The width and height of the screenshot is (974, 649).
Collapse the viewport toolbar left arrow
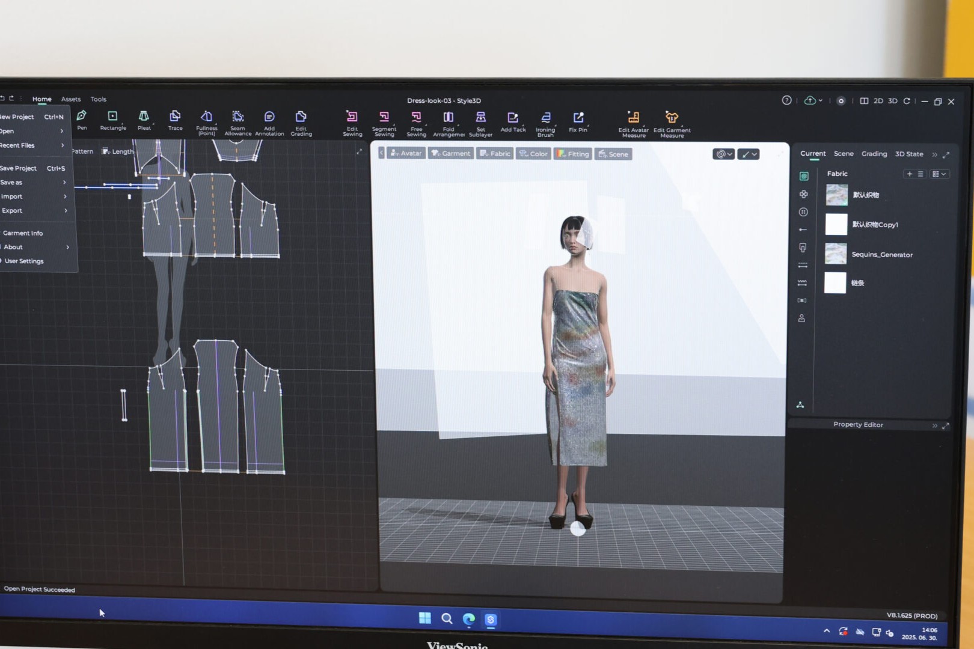[x=381, y=153]
